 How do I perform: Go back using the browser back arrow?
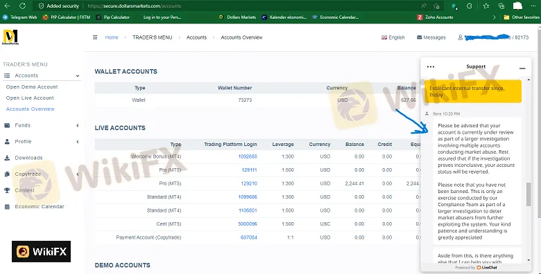coord(7,6)
